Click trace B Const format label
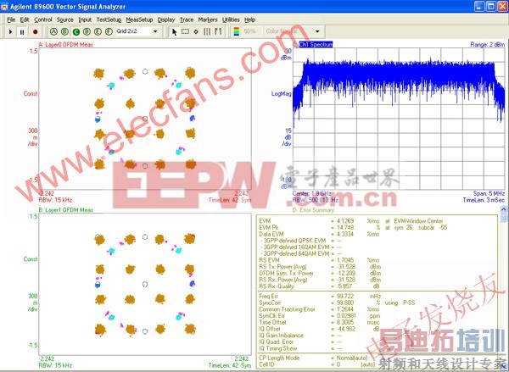509x372 pixels. 31,259
